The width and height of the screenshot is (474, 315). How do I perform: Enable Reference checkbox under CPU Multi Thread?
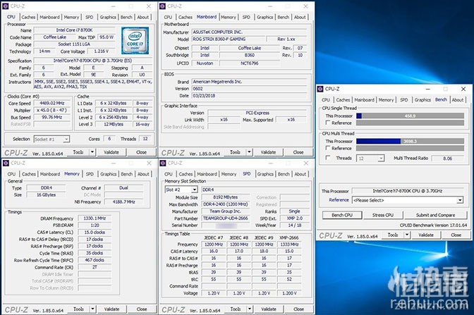click(328, 148)
